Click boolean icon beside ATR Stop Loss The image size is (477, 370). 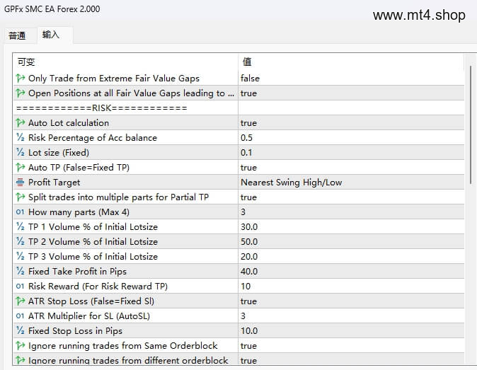pos(21,301)
